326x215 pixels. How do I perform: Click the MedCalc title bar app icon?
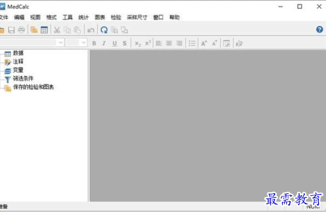tap(2, 6)
